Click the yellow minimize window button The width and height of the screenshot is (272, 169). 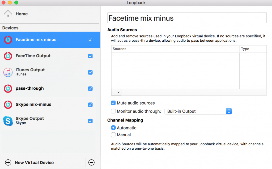point(10,3)
